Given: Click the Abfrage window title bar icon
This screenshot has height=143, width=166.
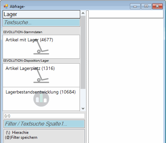Looking at the screenshot, I should (6, 6).
